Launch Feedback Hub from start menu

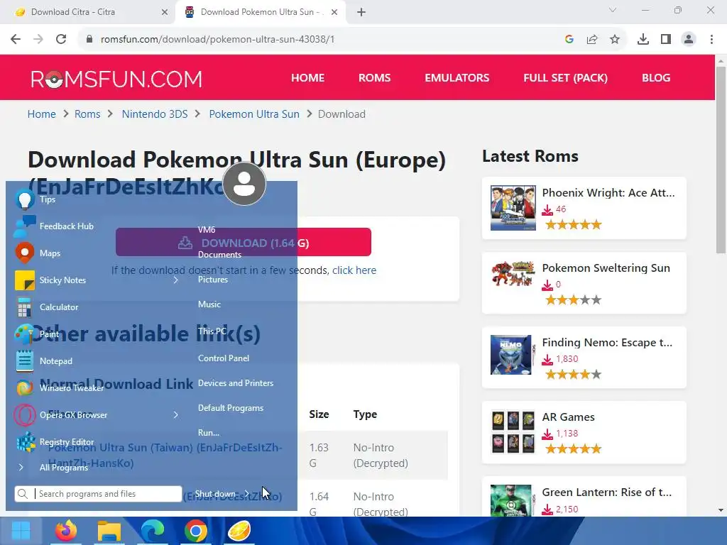25,226
